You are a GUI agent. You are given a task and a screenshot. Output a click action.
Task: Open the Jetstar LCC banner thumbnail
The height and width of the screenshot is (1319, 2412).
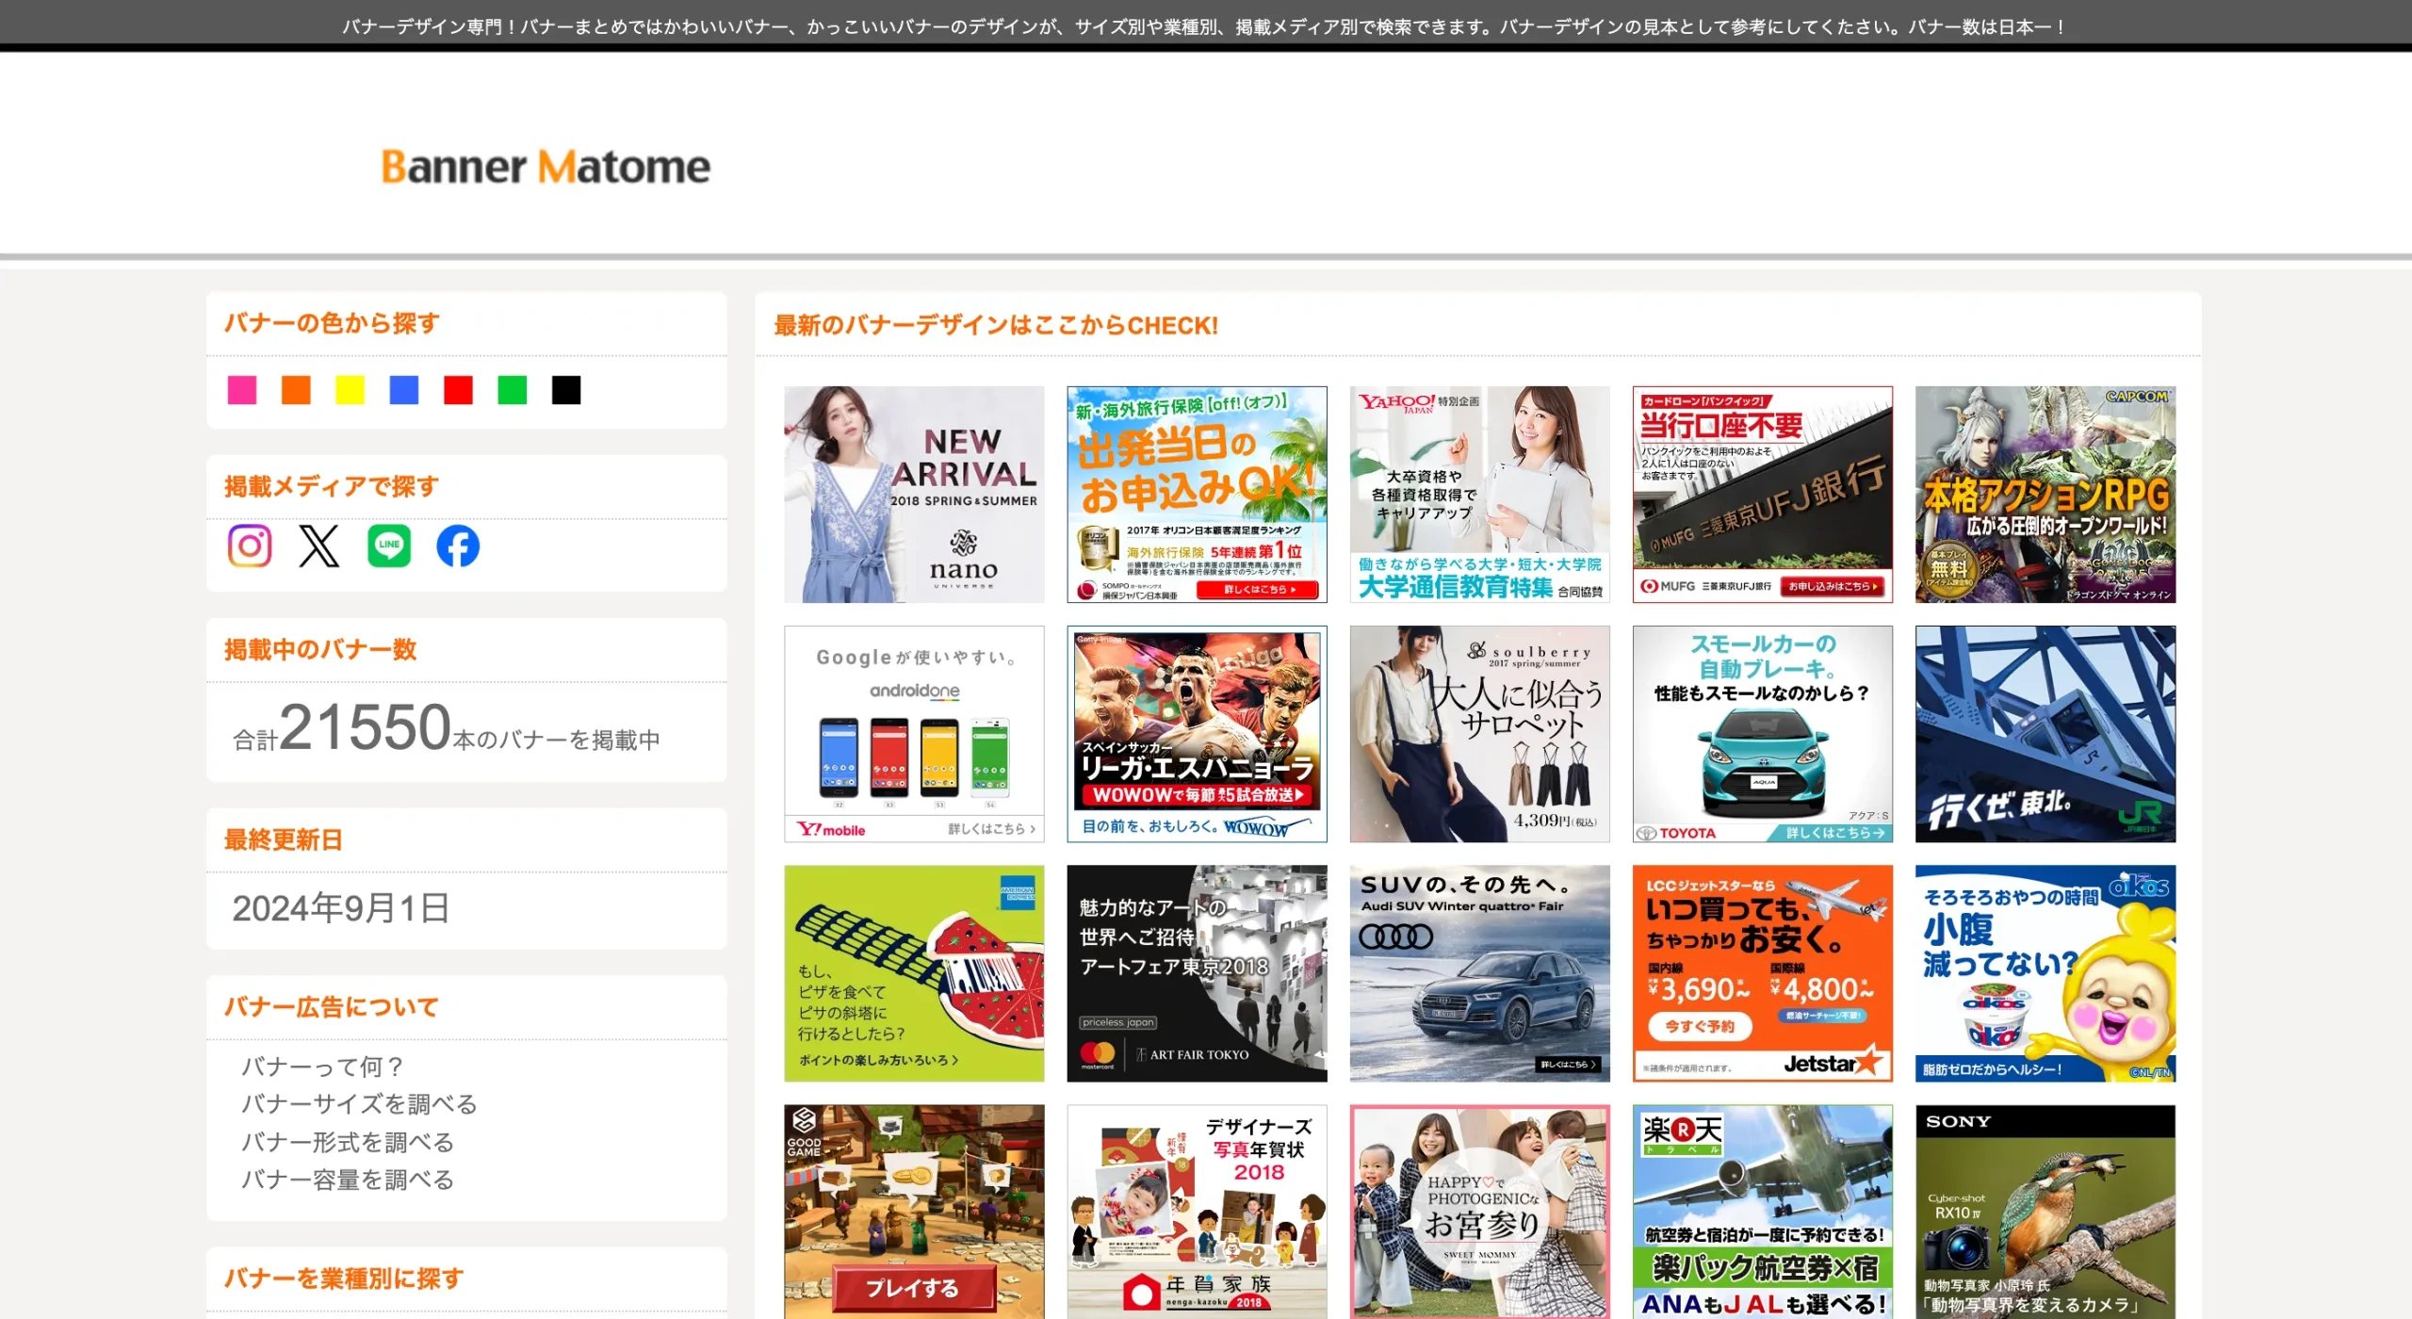pos(1762,973)
